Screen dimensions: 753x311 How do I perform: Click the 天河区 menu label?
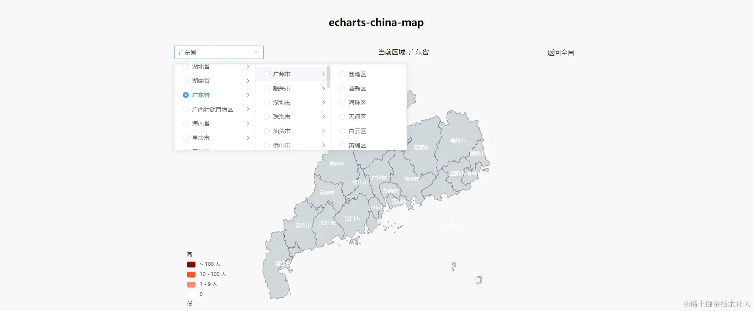[357, 117]
